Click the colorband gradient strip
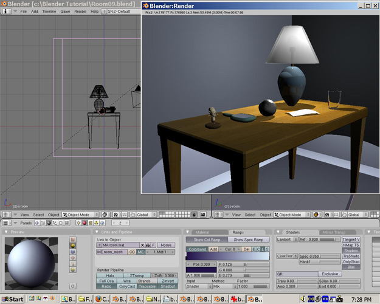380x304 pixels. [x=227, y=257]
